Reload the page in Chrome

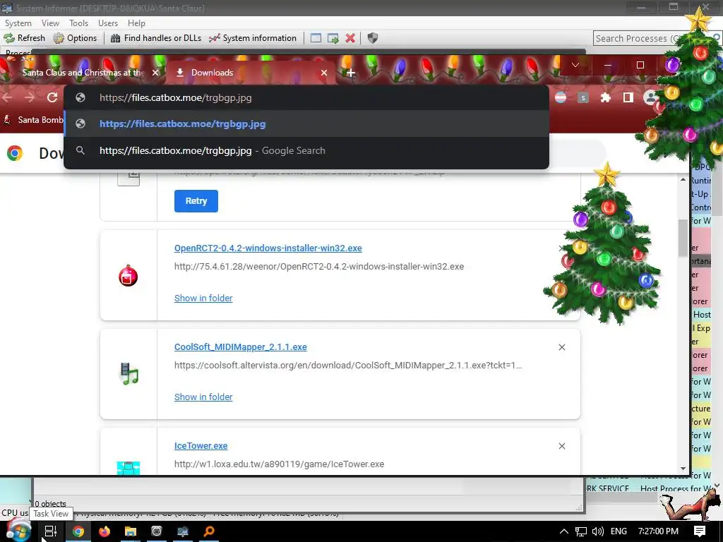pyautogui.click(x=52, y=97)
